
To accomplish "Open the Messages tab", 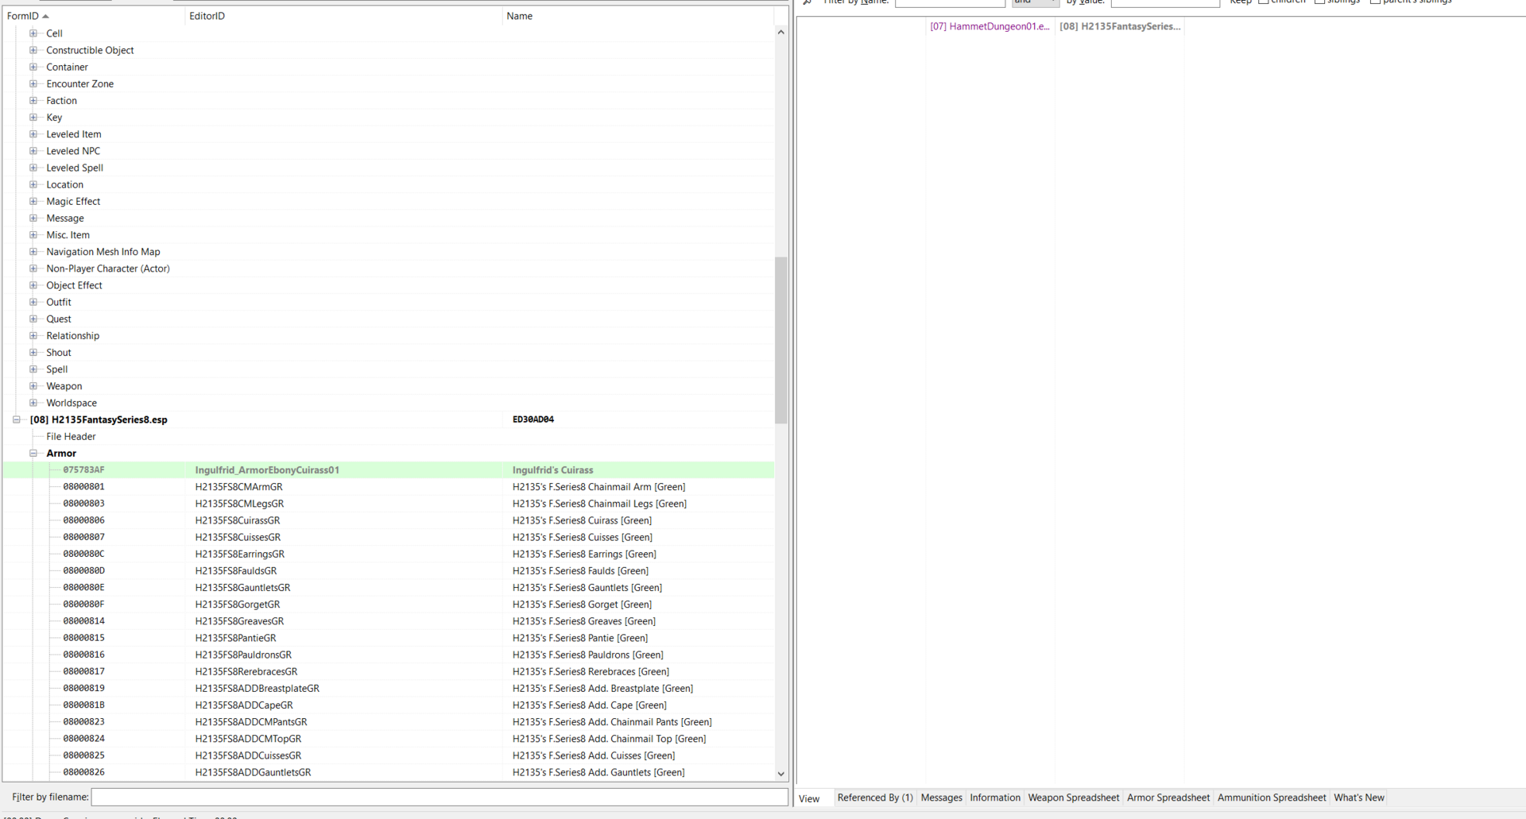I will pyautogui.click(x=941, y=798).
